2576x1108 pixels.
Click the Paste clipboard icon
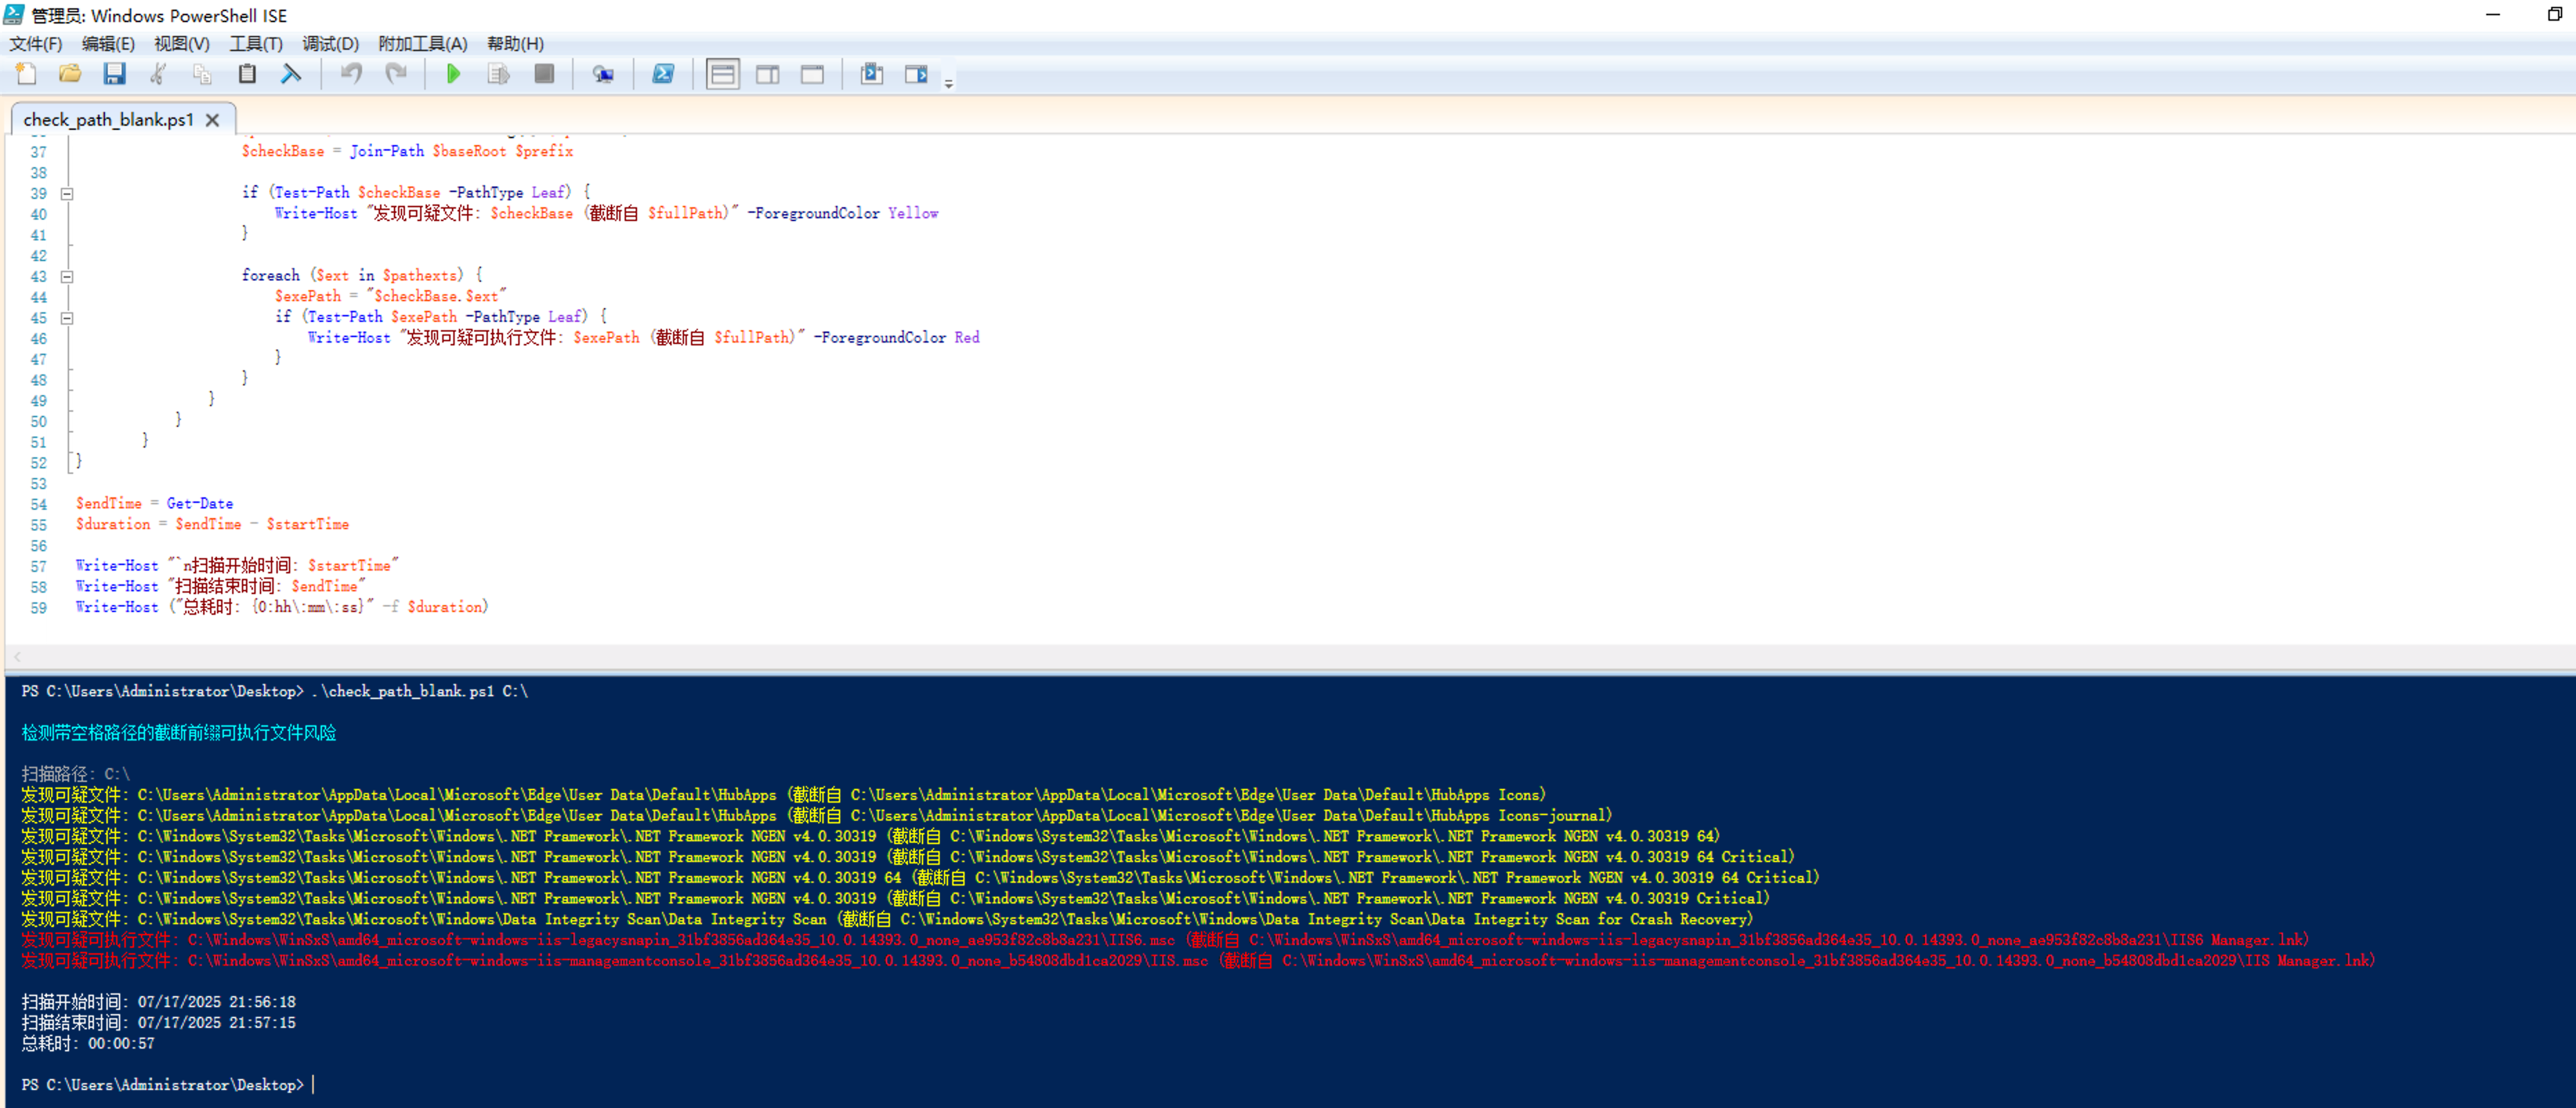click(247, 74)
